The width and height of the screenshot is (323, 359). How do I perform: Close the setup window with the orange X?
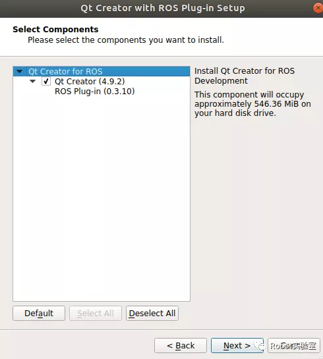pos(318,8)
